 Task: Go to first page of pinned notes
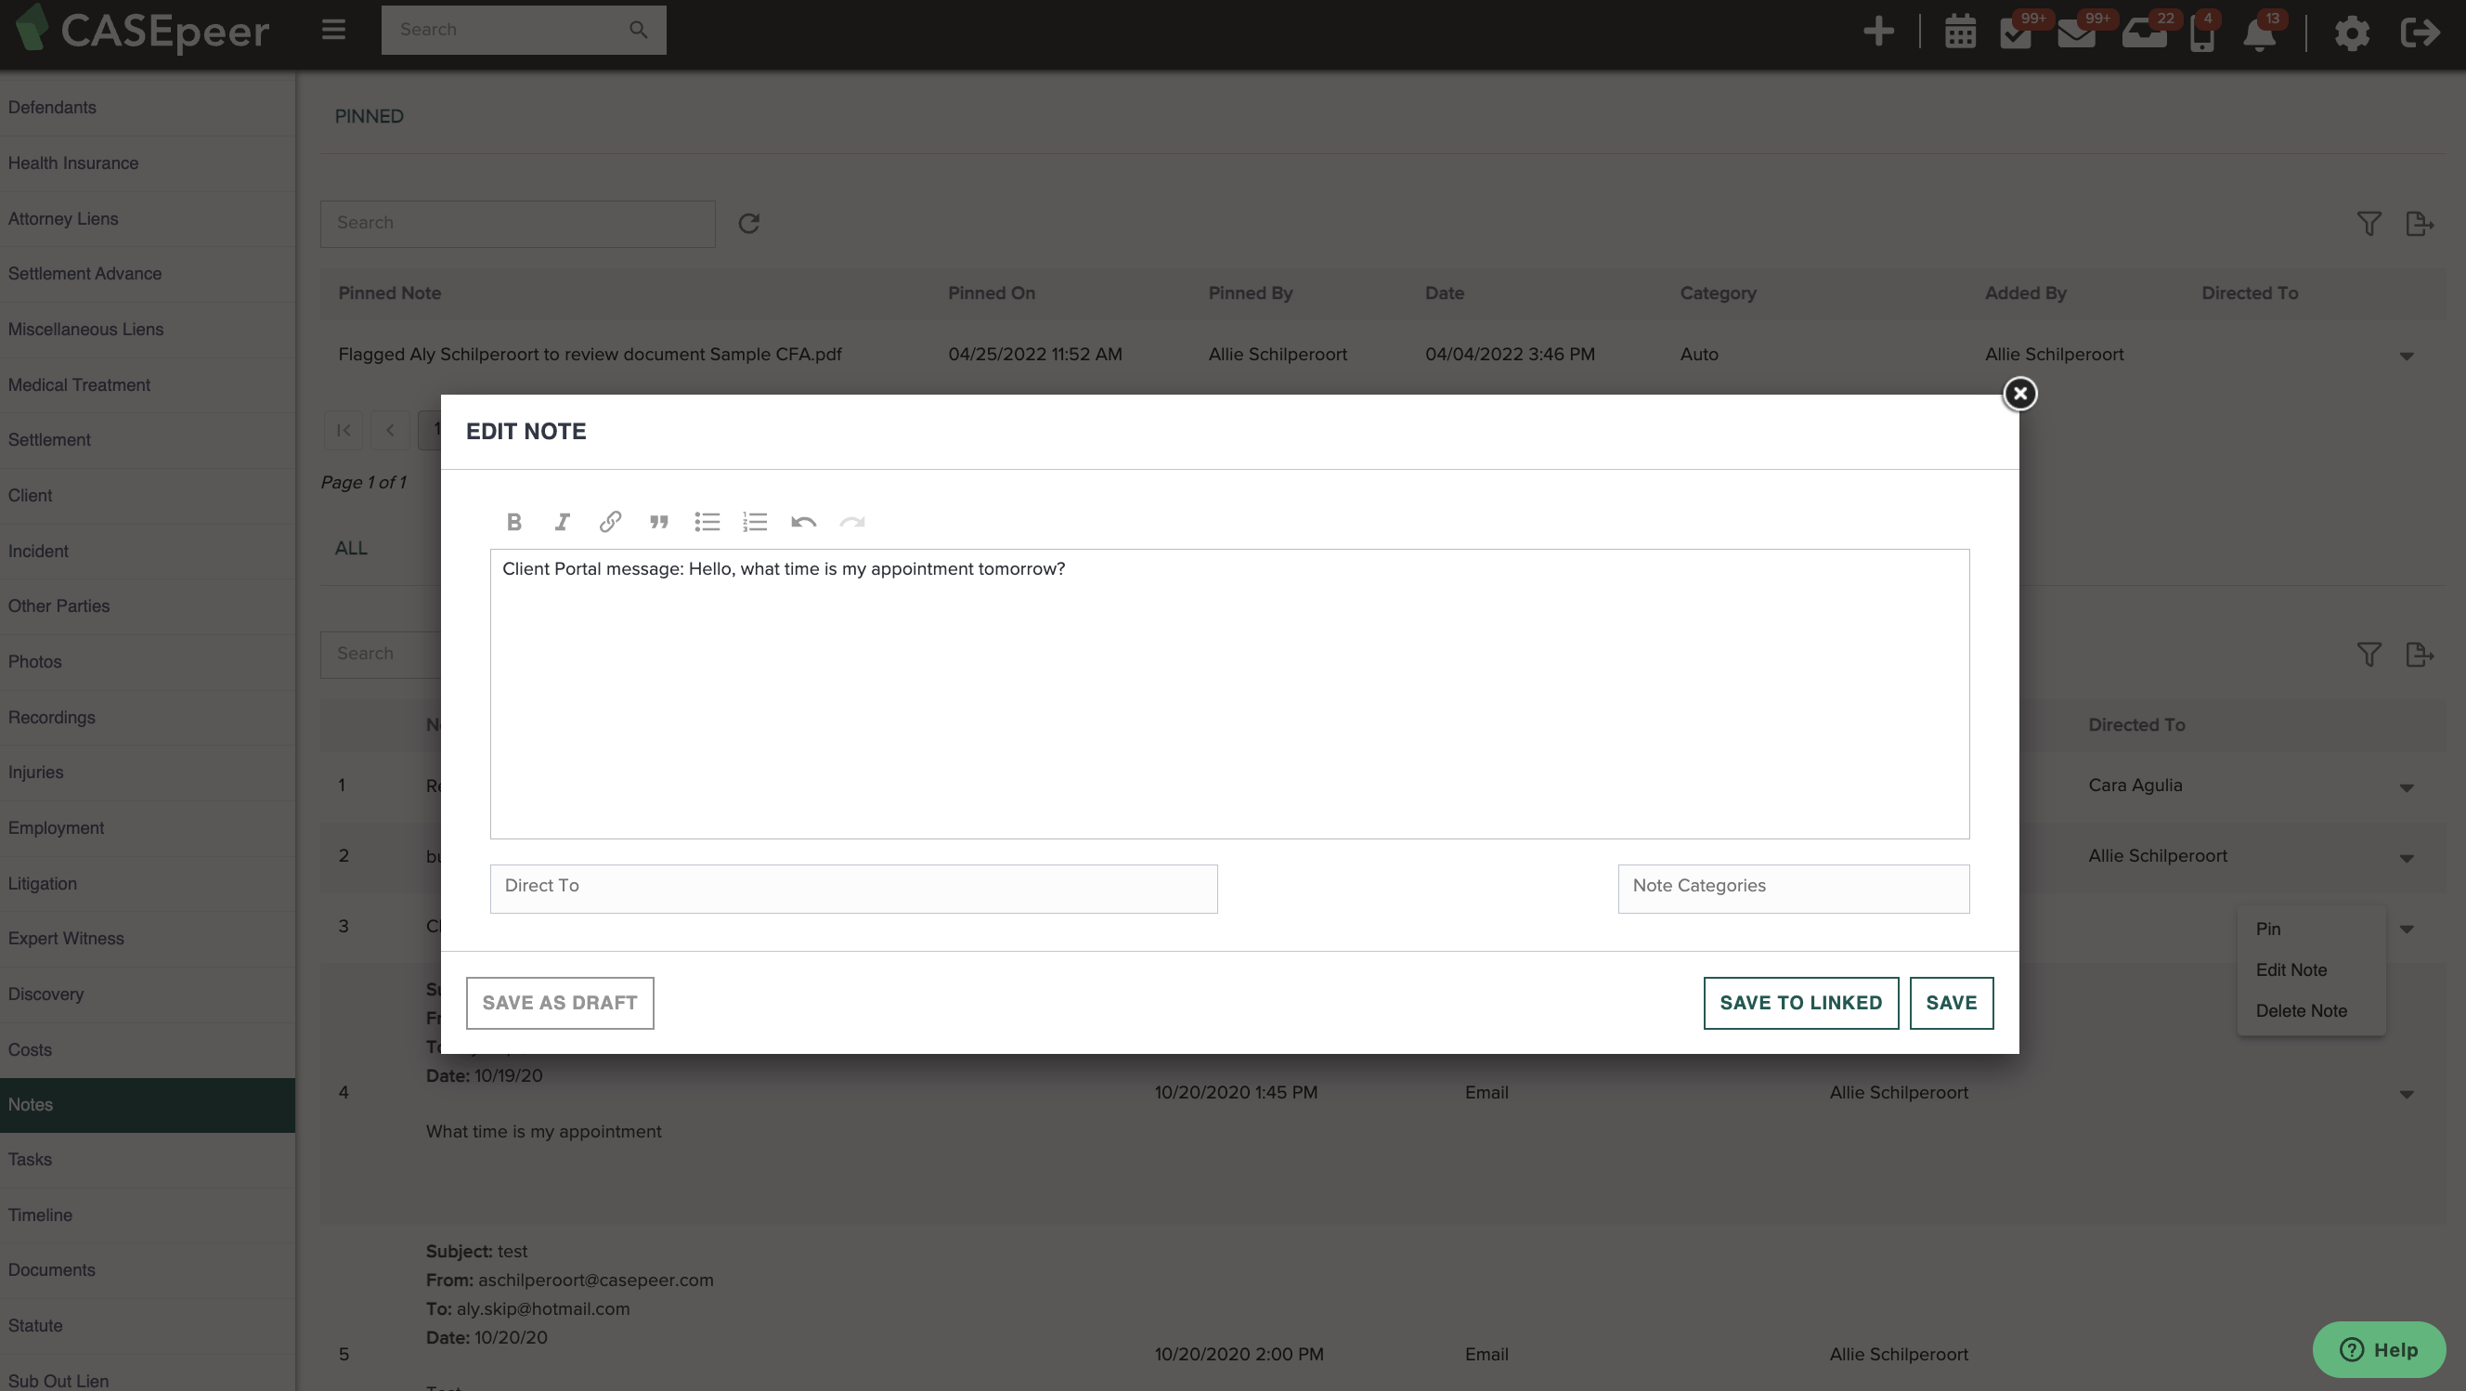click(x=344, y=430)
